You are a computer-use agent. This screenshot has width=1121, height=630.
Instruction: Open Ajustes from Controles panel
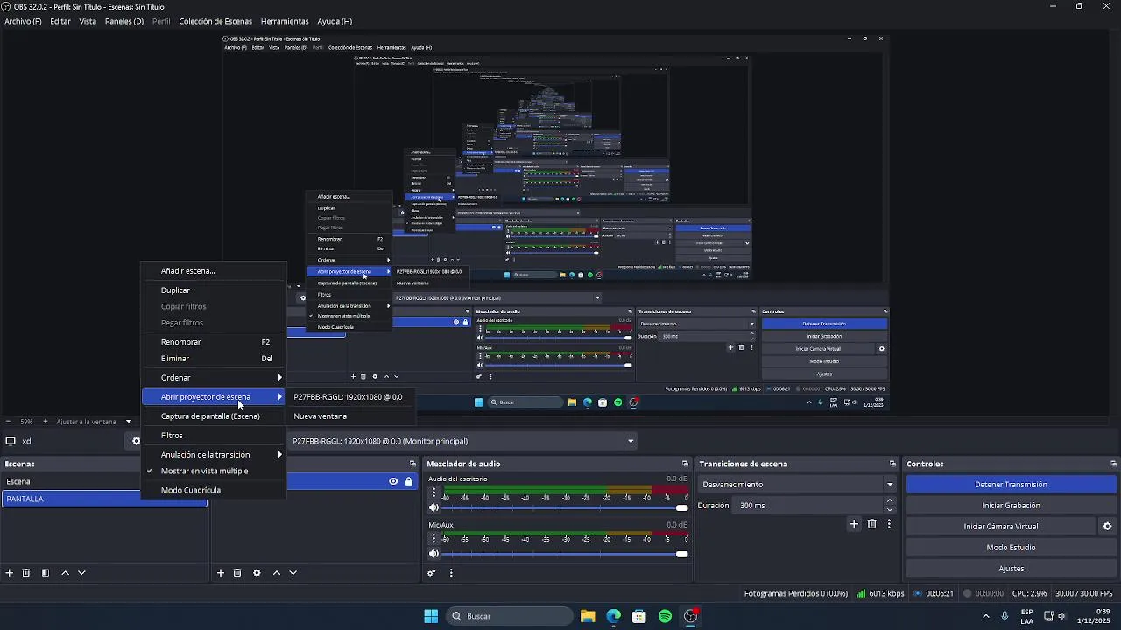click(1011, 569)
